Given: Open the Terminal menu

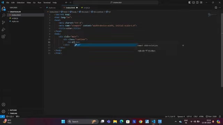Looking at the screenshot, I should pos(47,2).
